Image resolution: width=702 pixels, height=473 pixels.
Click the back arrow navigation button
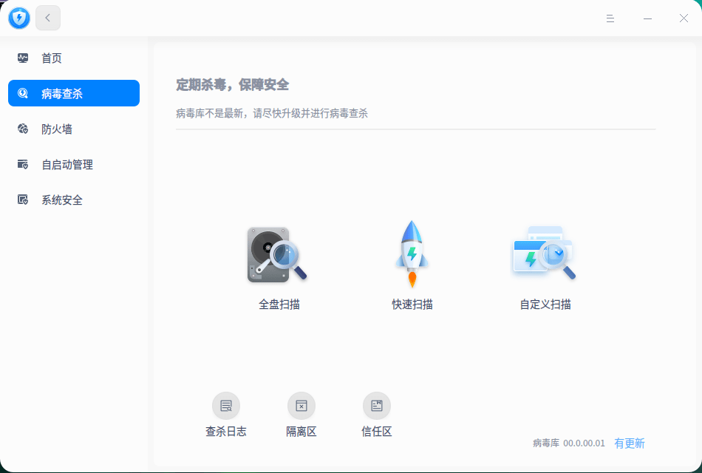47,18
